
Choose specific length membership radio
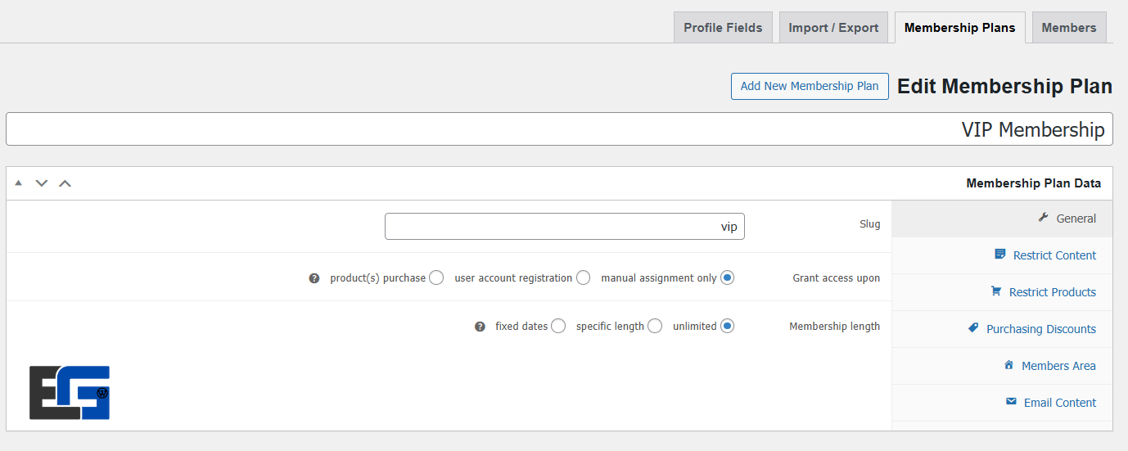tap(655, 326)
